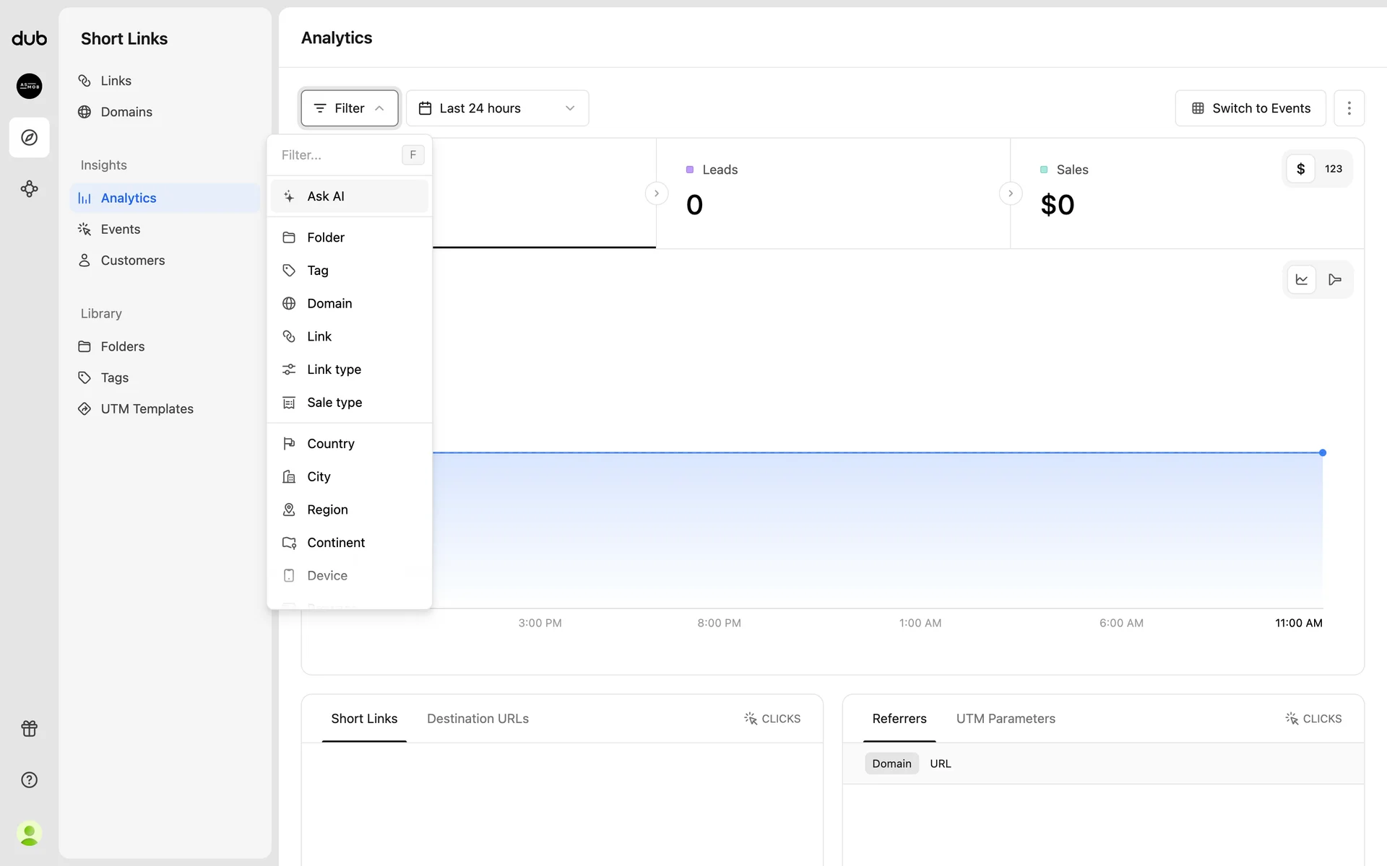This screenshot has width=1387, height=866.
Task: Open the help question mark icon
Action: pos(29,779)
